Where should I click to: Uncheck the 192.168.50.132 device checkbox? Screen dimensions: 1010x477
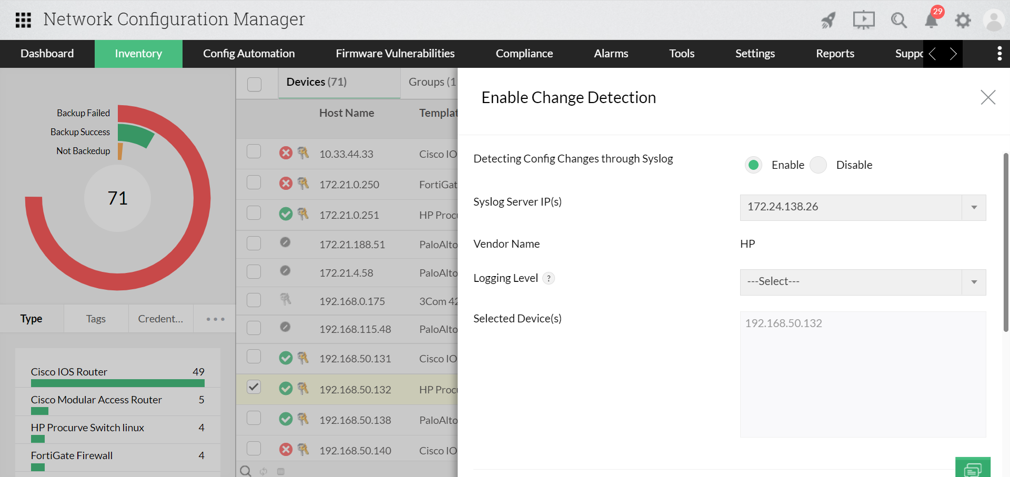click(254, 387)
